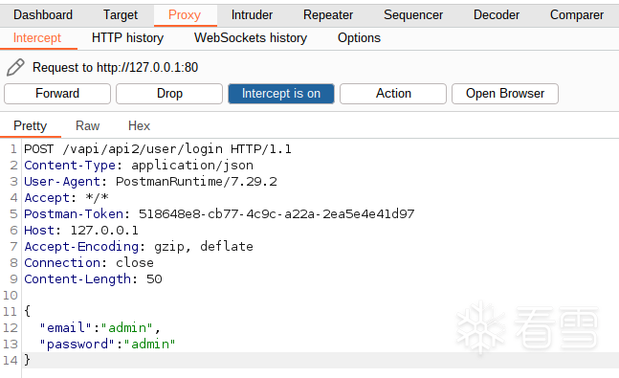This screenshot has width=619, height=378.
Task: Open the WebSockets history sub-tab
Action: (251, 38)
